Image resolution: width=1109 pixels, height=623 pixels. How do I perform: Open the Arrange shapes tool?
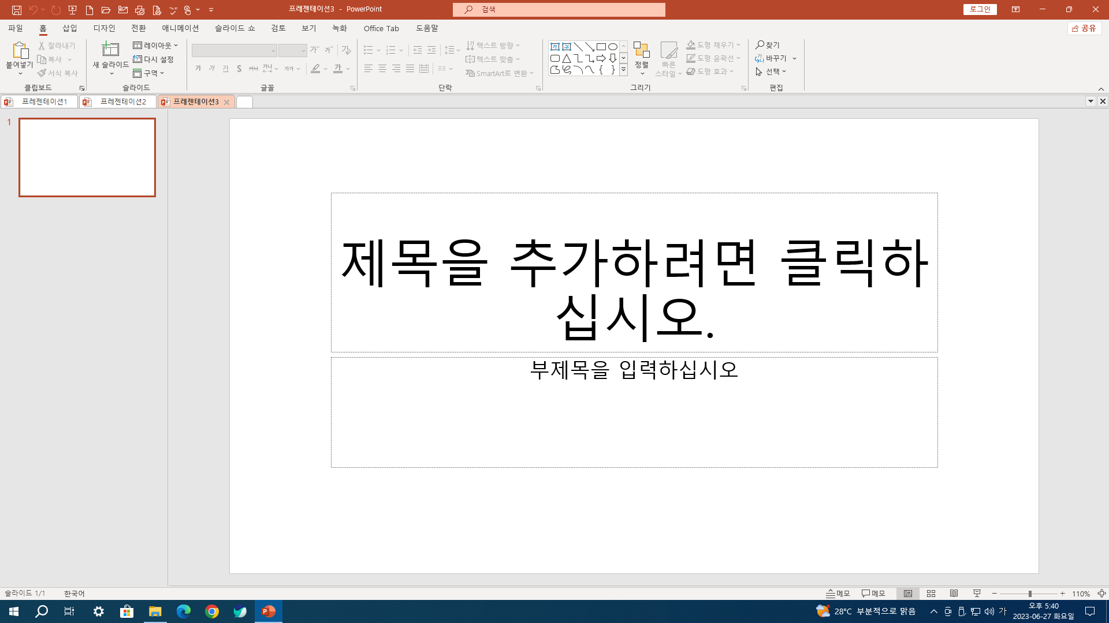click(x=642, y=55)
